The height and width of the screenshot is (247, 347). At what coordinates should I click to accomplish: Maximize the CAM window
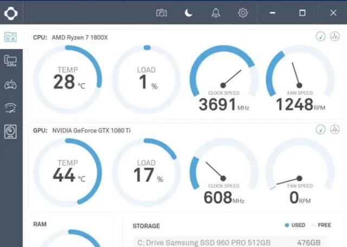[x=303, y=13]
